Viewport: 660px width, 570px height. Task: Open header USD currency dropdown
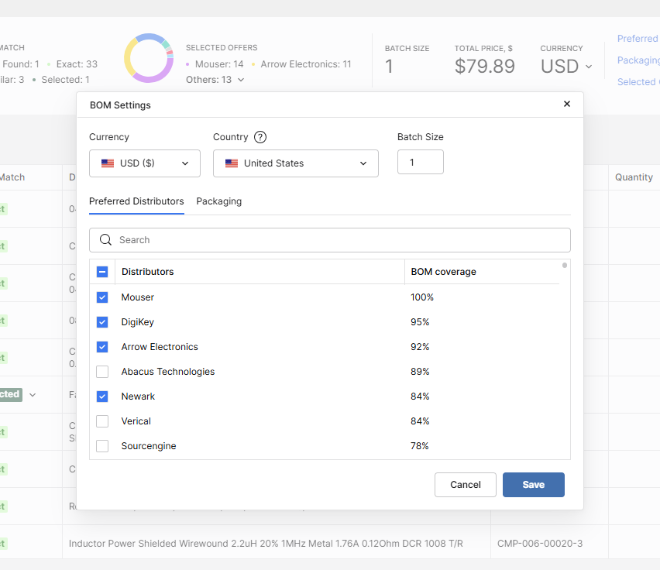[566, 67]
